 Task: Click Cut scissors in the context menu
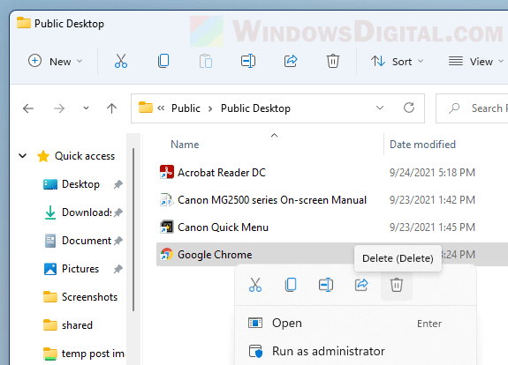(x=255, y=285)
